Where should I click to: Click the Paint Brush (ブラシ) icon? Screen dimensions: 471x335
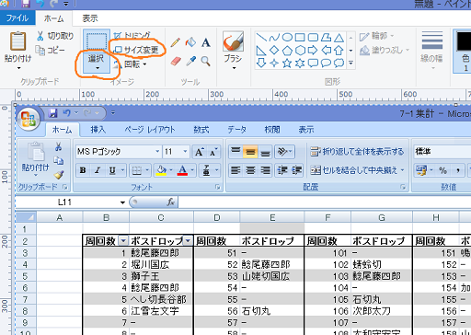(233, 40)
